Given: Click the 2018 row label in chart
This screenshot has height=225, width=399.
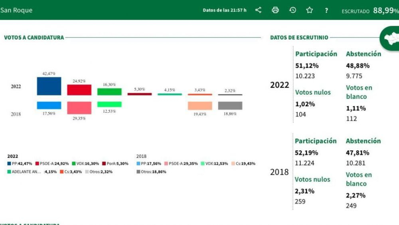Looking at the screenshot, I should point(16,114).
